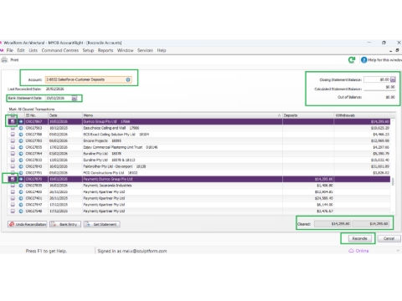
Task: Click the Online cloud status icon
Action: coord(351,251)
